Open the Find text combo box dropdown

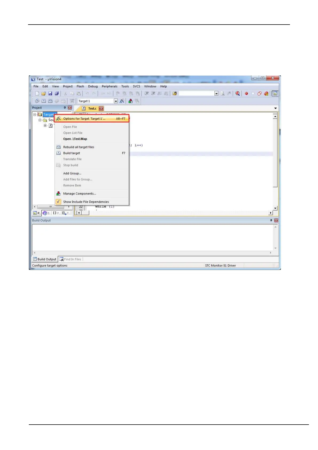[x=216, y=94]
